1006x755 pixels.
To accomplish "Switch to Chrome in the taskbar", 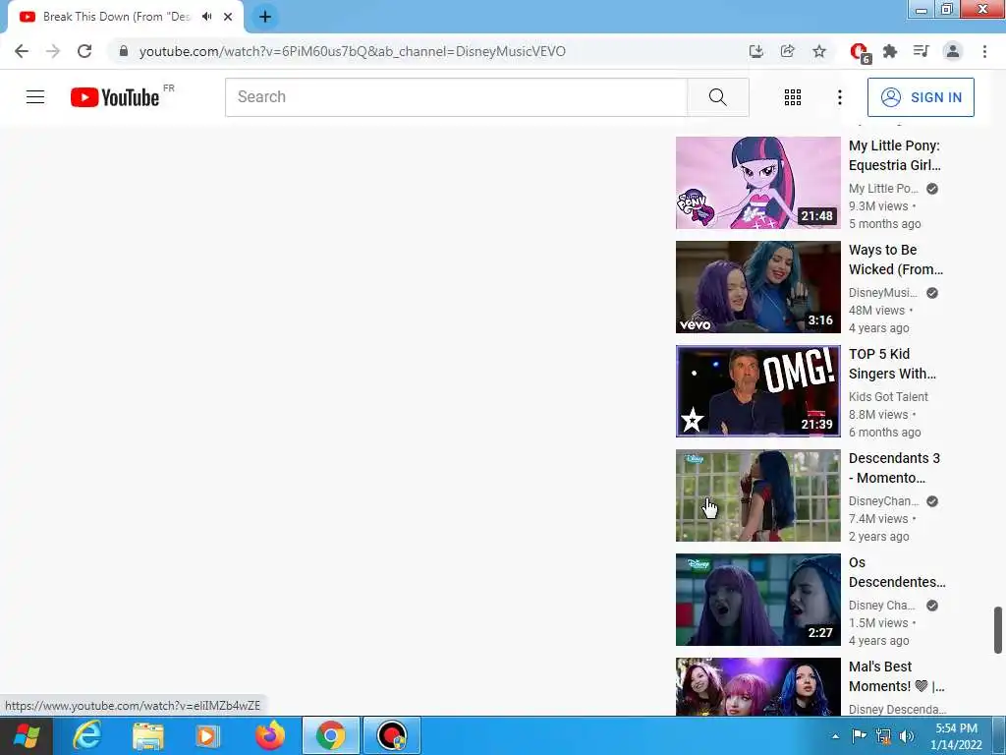I will (x=330, y=735).
